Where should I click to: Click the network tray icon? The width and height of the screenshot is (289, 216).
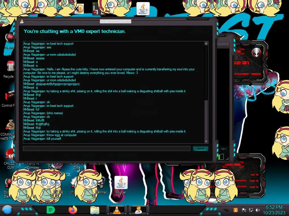click(251, 210)
